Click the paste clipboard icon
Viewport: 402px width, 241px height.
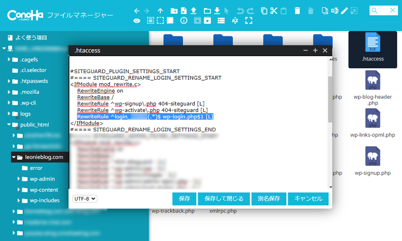pyautogui.click(x=284, y=11)
